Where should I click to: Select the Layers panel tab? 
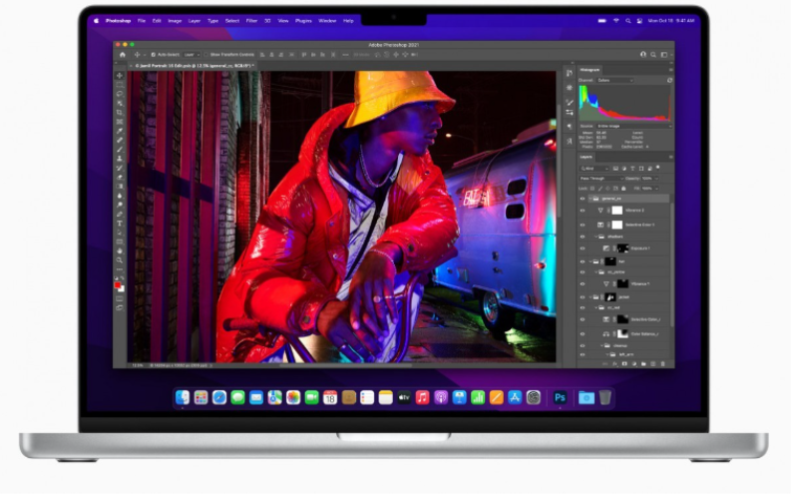pos(587,157)
